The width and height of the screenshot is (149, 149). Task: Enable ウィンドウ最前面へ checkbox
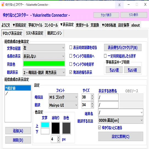click(71, 56)
